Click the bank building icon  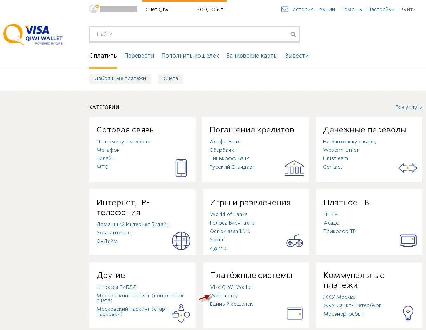coord(294,168)
